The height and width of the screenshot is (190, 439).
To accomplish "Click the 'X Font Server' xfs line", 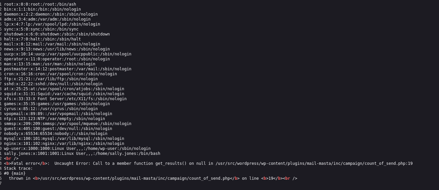I will (x=65, y=99).
